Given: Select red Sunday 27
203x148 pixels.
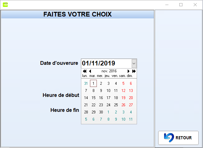Looking at the screenshot, I should click(131, 105).
